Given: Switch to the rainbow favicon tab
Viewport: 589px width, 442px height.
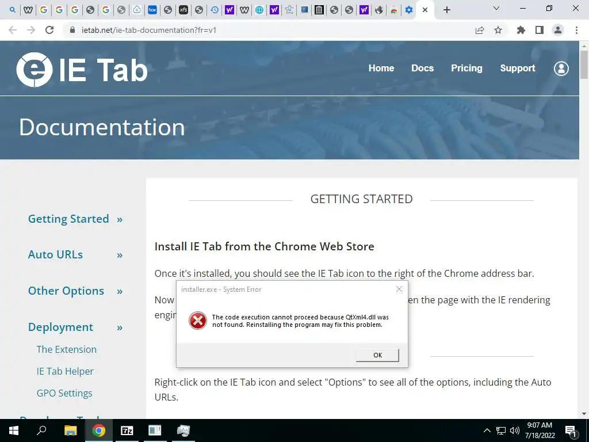Looking at the screenshot, I should tap(393, 10).
